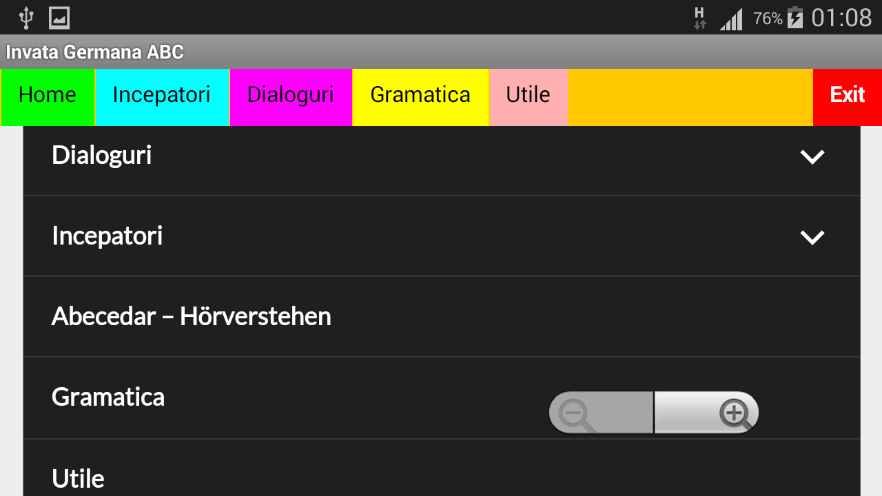Tap the Invata Germana ABC title bar
This screenshot has height=496, width=882.
[x=95, y=52]
